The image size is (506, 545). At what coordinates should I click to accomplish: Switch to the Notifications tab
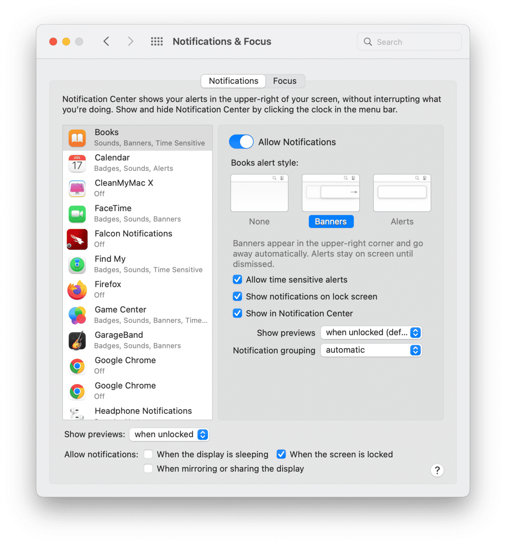click(233, 81)
